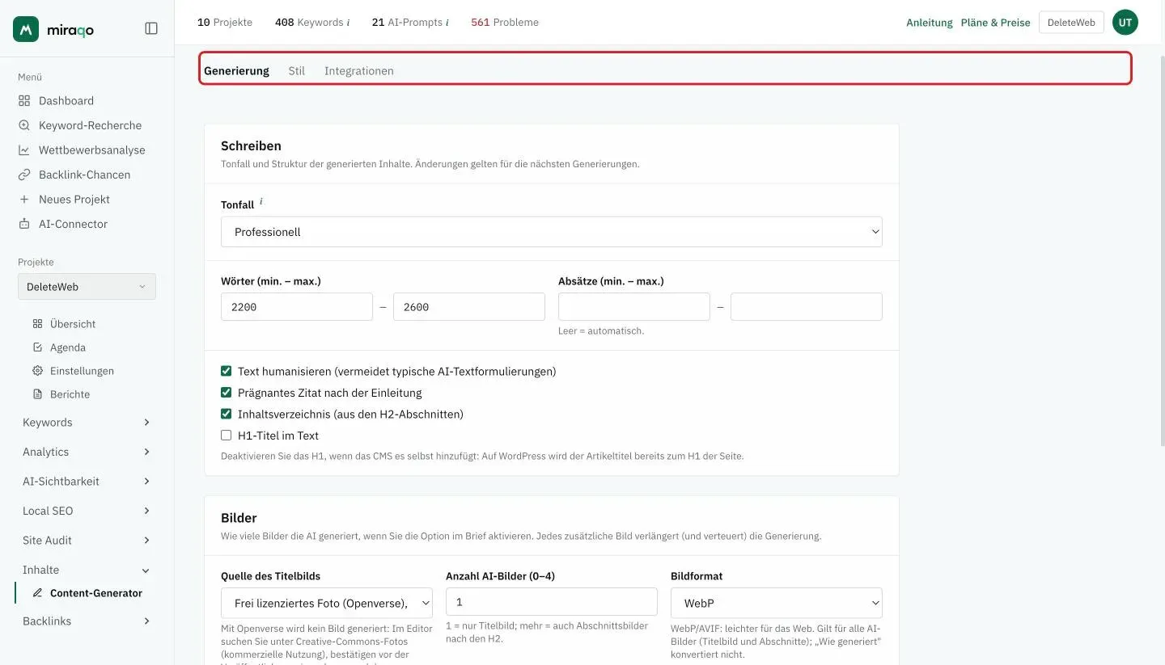Click the DeleteWeb button in header
Image resolution: width=1165 pixels, height=665 pixels.
coord(1071,23)
